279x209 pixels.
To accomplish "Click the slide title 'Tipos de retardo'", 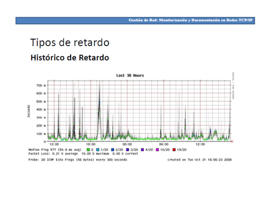I will click(70, 43).
